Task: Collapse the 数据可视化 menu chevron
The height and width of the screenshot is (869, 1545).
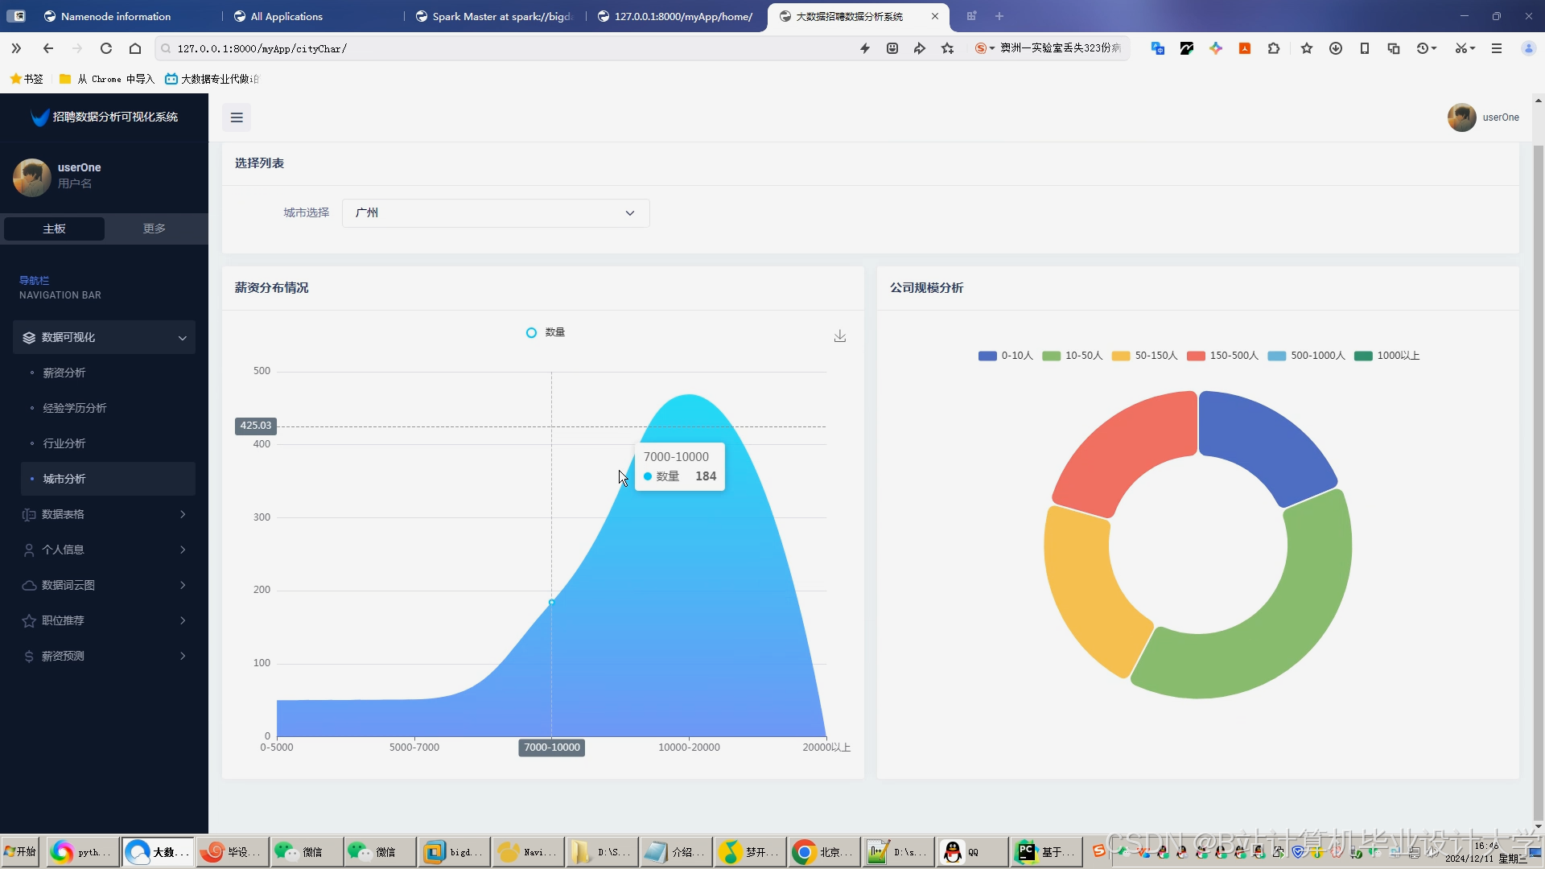Action: (183, 337)
